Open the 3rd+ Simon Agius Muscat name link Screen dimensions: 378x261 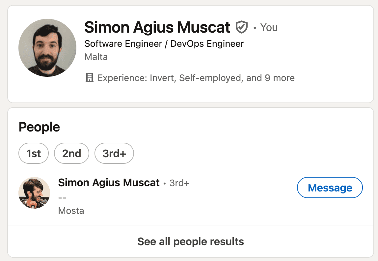click(109, 183)
